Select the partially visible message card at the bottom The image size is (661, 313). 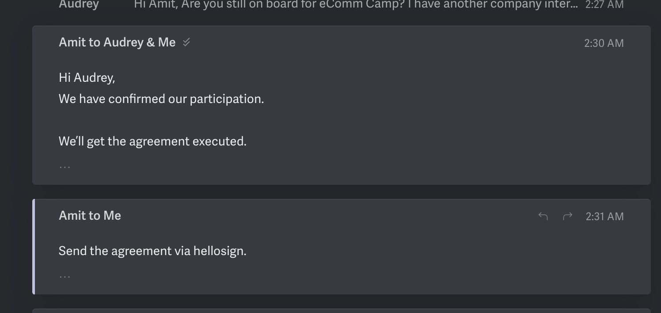click(341, 310)
